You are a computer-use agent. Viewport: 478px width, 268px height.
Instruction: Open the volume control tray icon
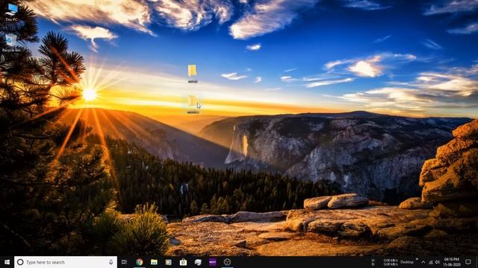438,262
